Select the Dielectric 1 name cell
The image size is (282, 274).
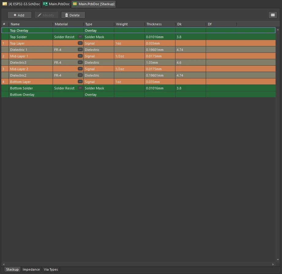31,50
